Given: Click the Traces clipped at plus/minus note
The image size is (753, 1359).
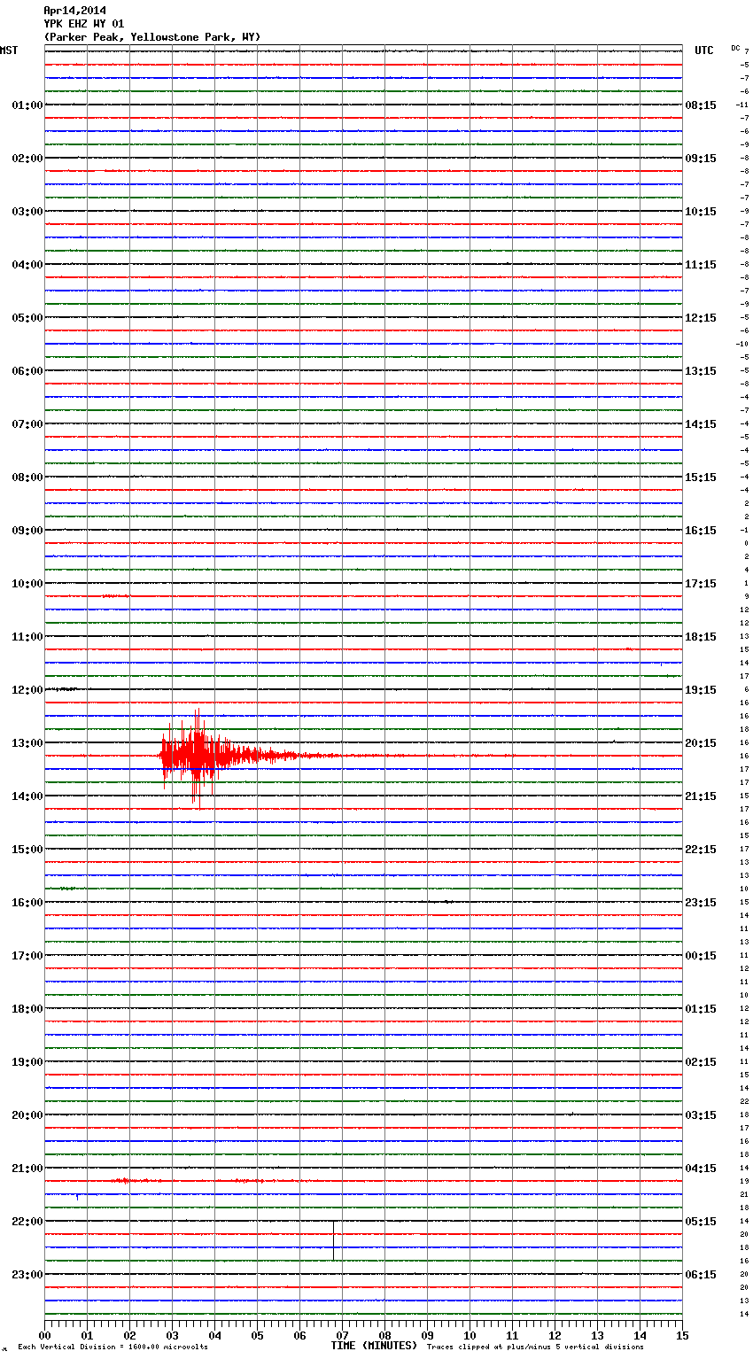Looking at the screenshot, I should pyautogui.click(x=535, y=1347).
